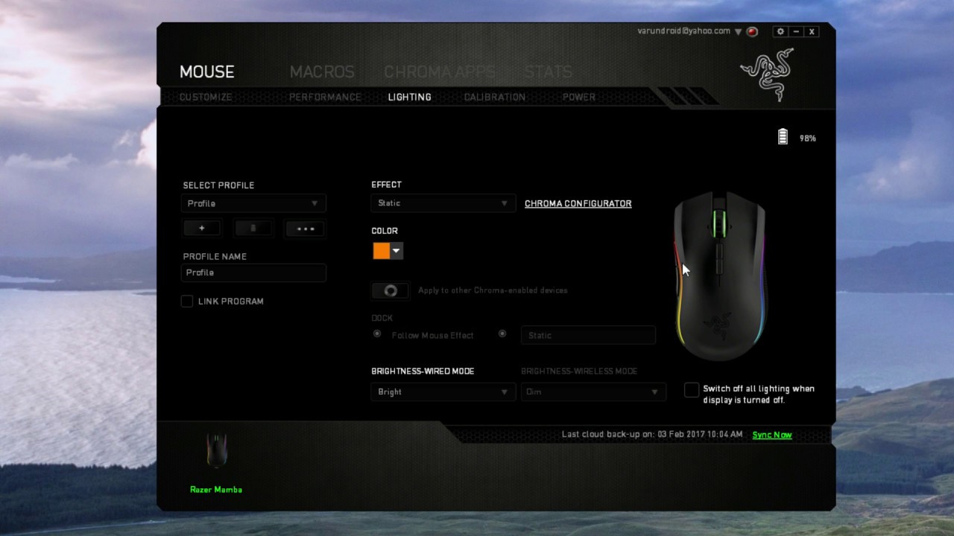The height and width of the screenshot is (536, 954).
Task: Select the Razer Mamba device thumbnail
Action: pyautogui.click(x=217, y=451)
